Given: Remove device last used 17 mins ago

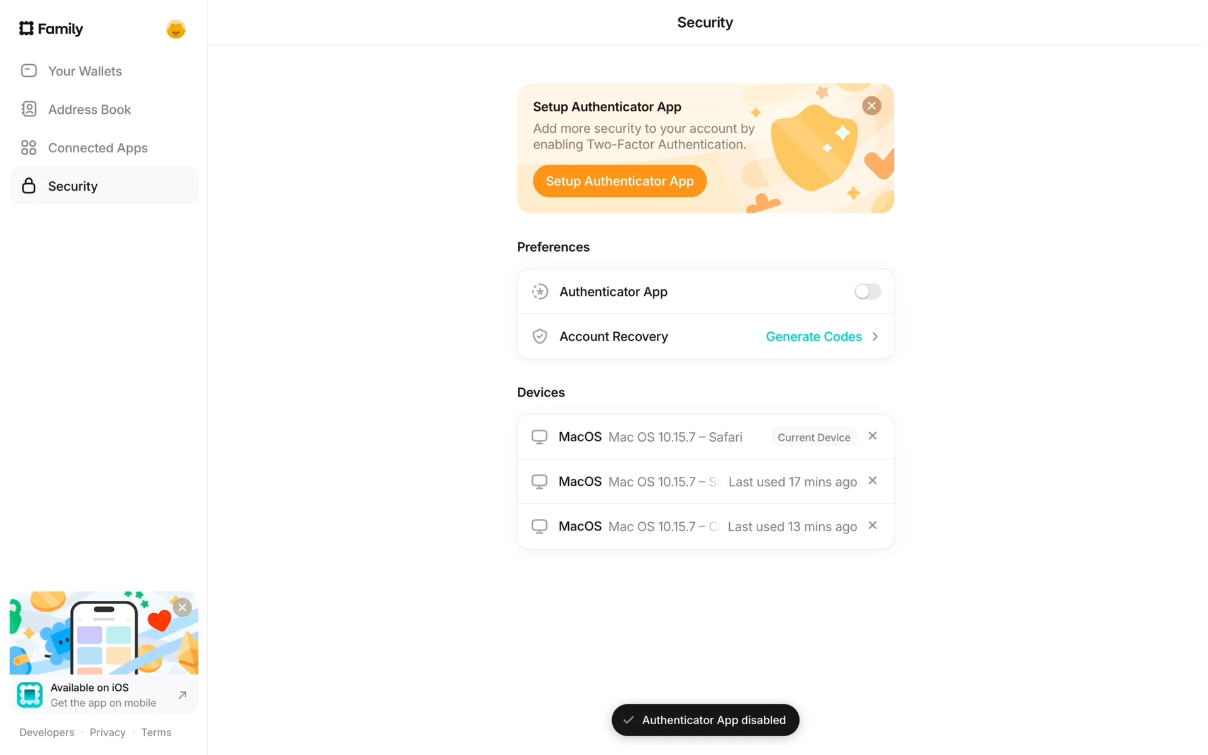Looking at the screenshot, I should 873,481.
